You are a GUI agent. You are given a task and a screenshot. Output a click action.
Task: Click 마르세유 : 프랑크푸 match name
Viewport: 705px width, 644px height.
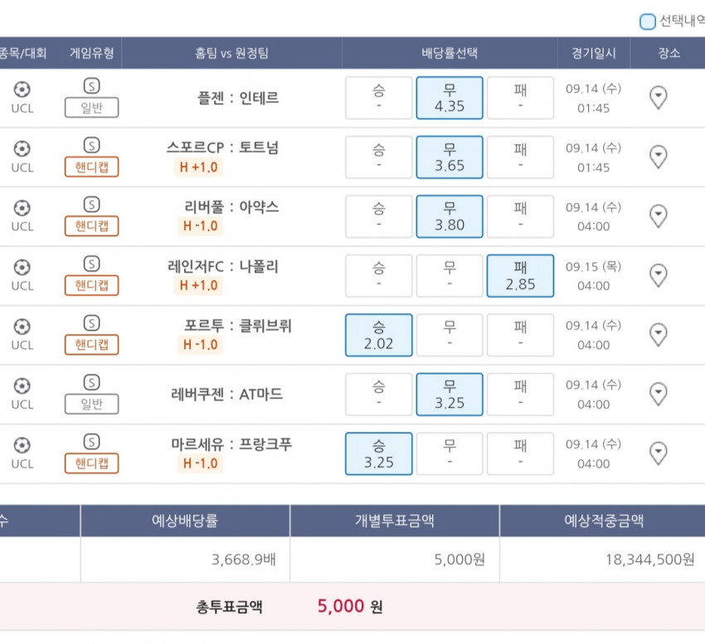(231, 444)
